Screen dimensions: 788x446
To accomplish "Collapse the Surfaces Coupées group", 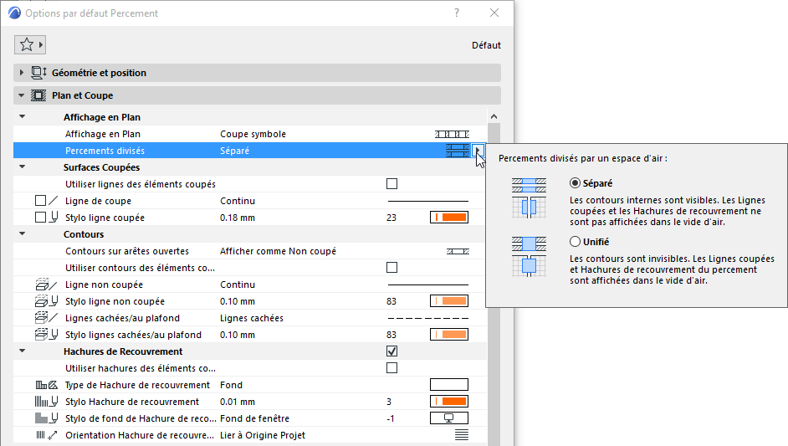I will 22,167.
